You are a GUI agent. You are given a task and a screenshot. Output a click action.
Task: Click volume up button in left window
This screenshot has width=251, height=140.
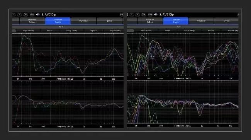click(20, 15)
